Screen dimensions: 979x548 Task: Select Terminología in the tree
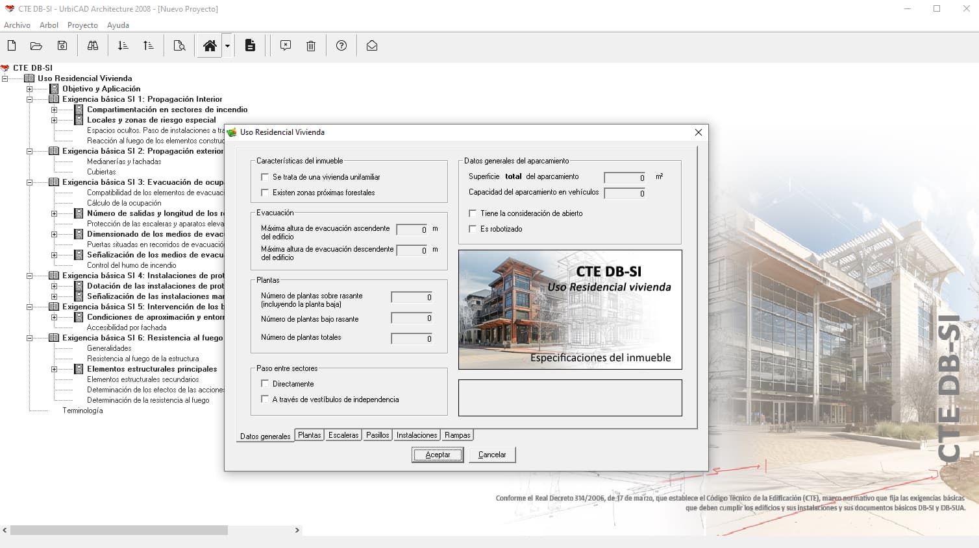click(82, 411)
